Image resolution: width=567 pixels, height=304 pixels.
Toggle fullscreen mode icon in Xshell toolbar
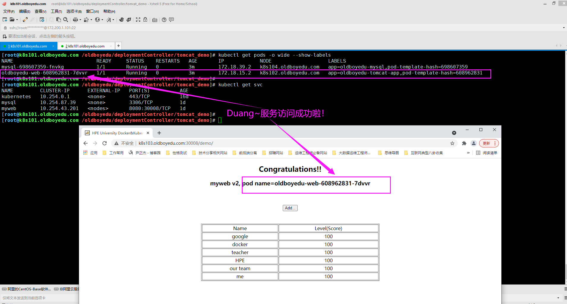[138, 20]
